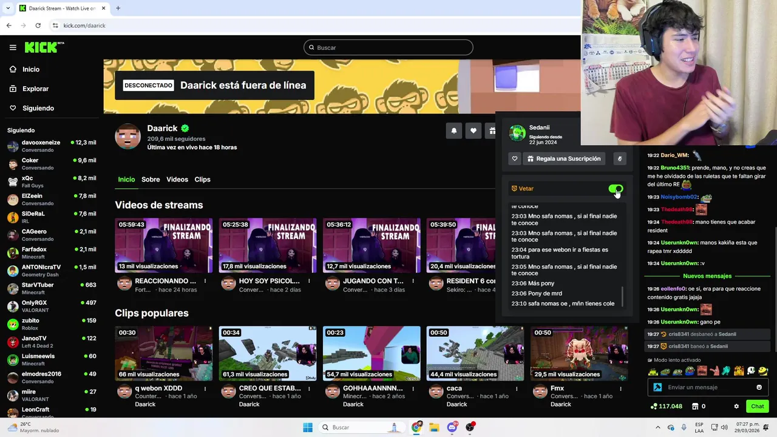The width and height of the screenshot is (777, 437).
Task: Open OBS Studio from the taskbar
Action: tap(470, 427)
